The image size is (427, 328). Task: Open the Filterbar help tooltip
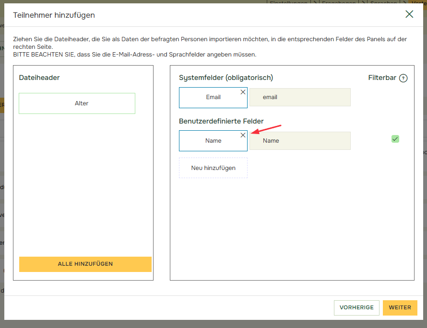coord(403,78)
